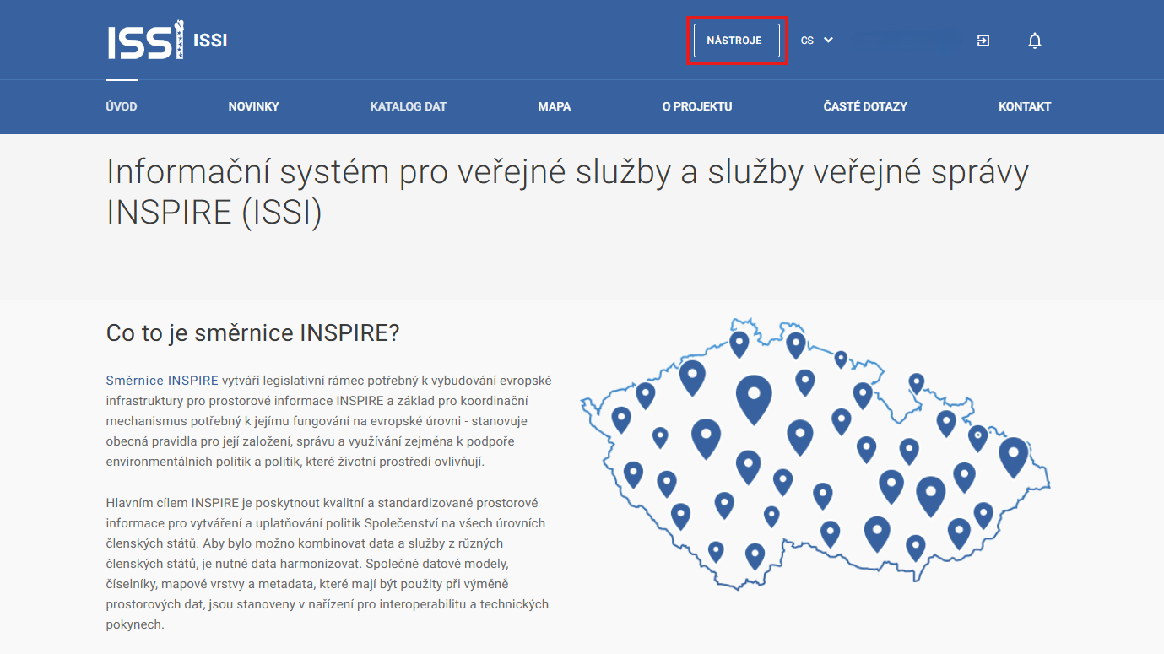
Task: Open the sign-in (login arrow) icon
Action: [983, 40]
